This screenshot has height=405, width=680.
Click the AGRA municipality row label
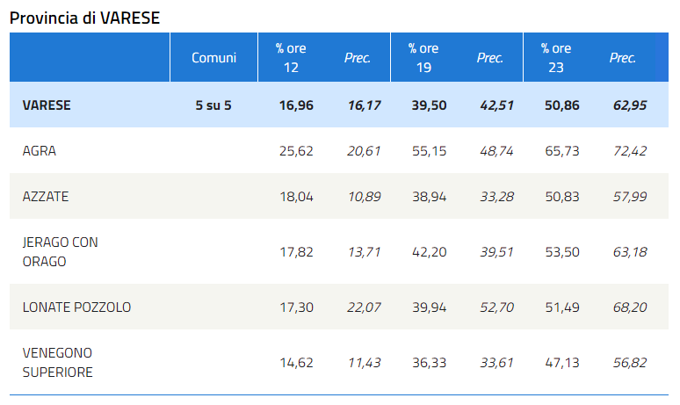coord(40,151)
